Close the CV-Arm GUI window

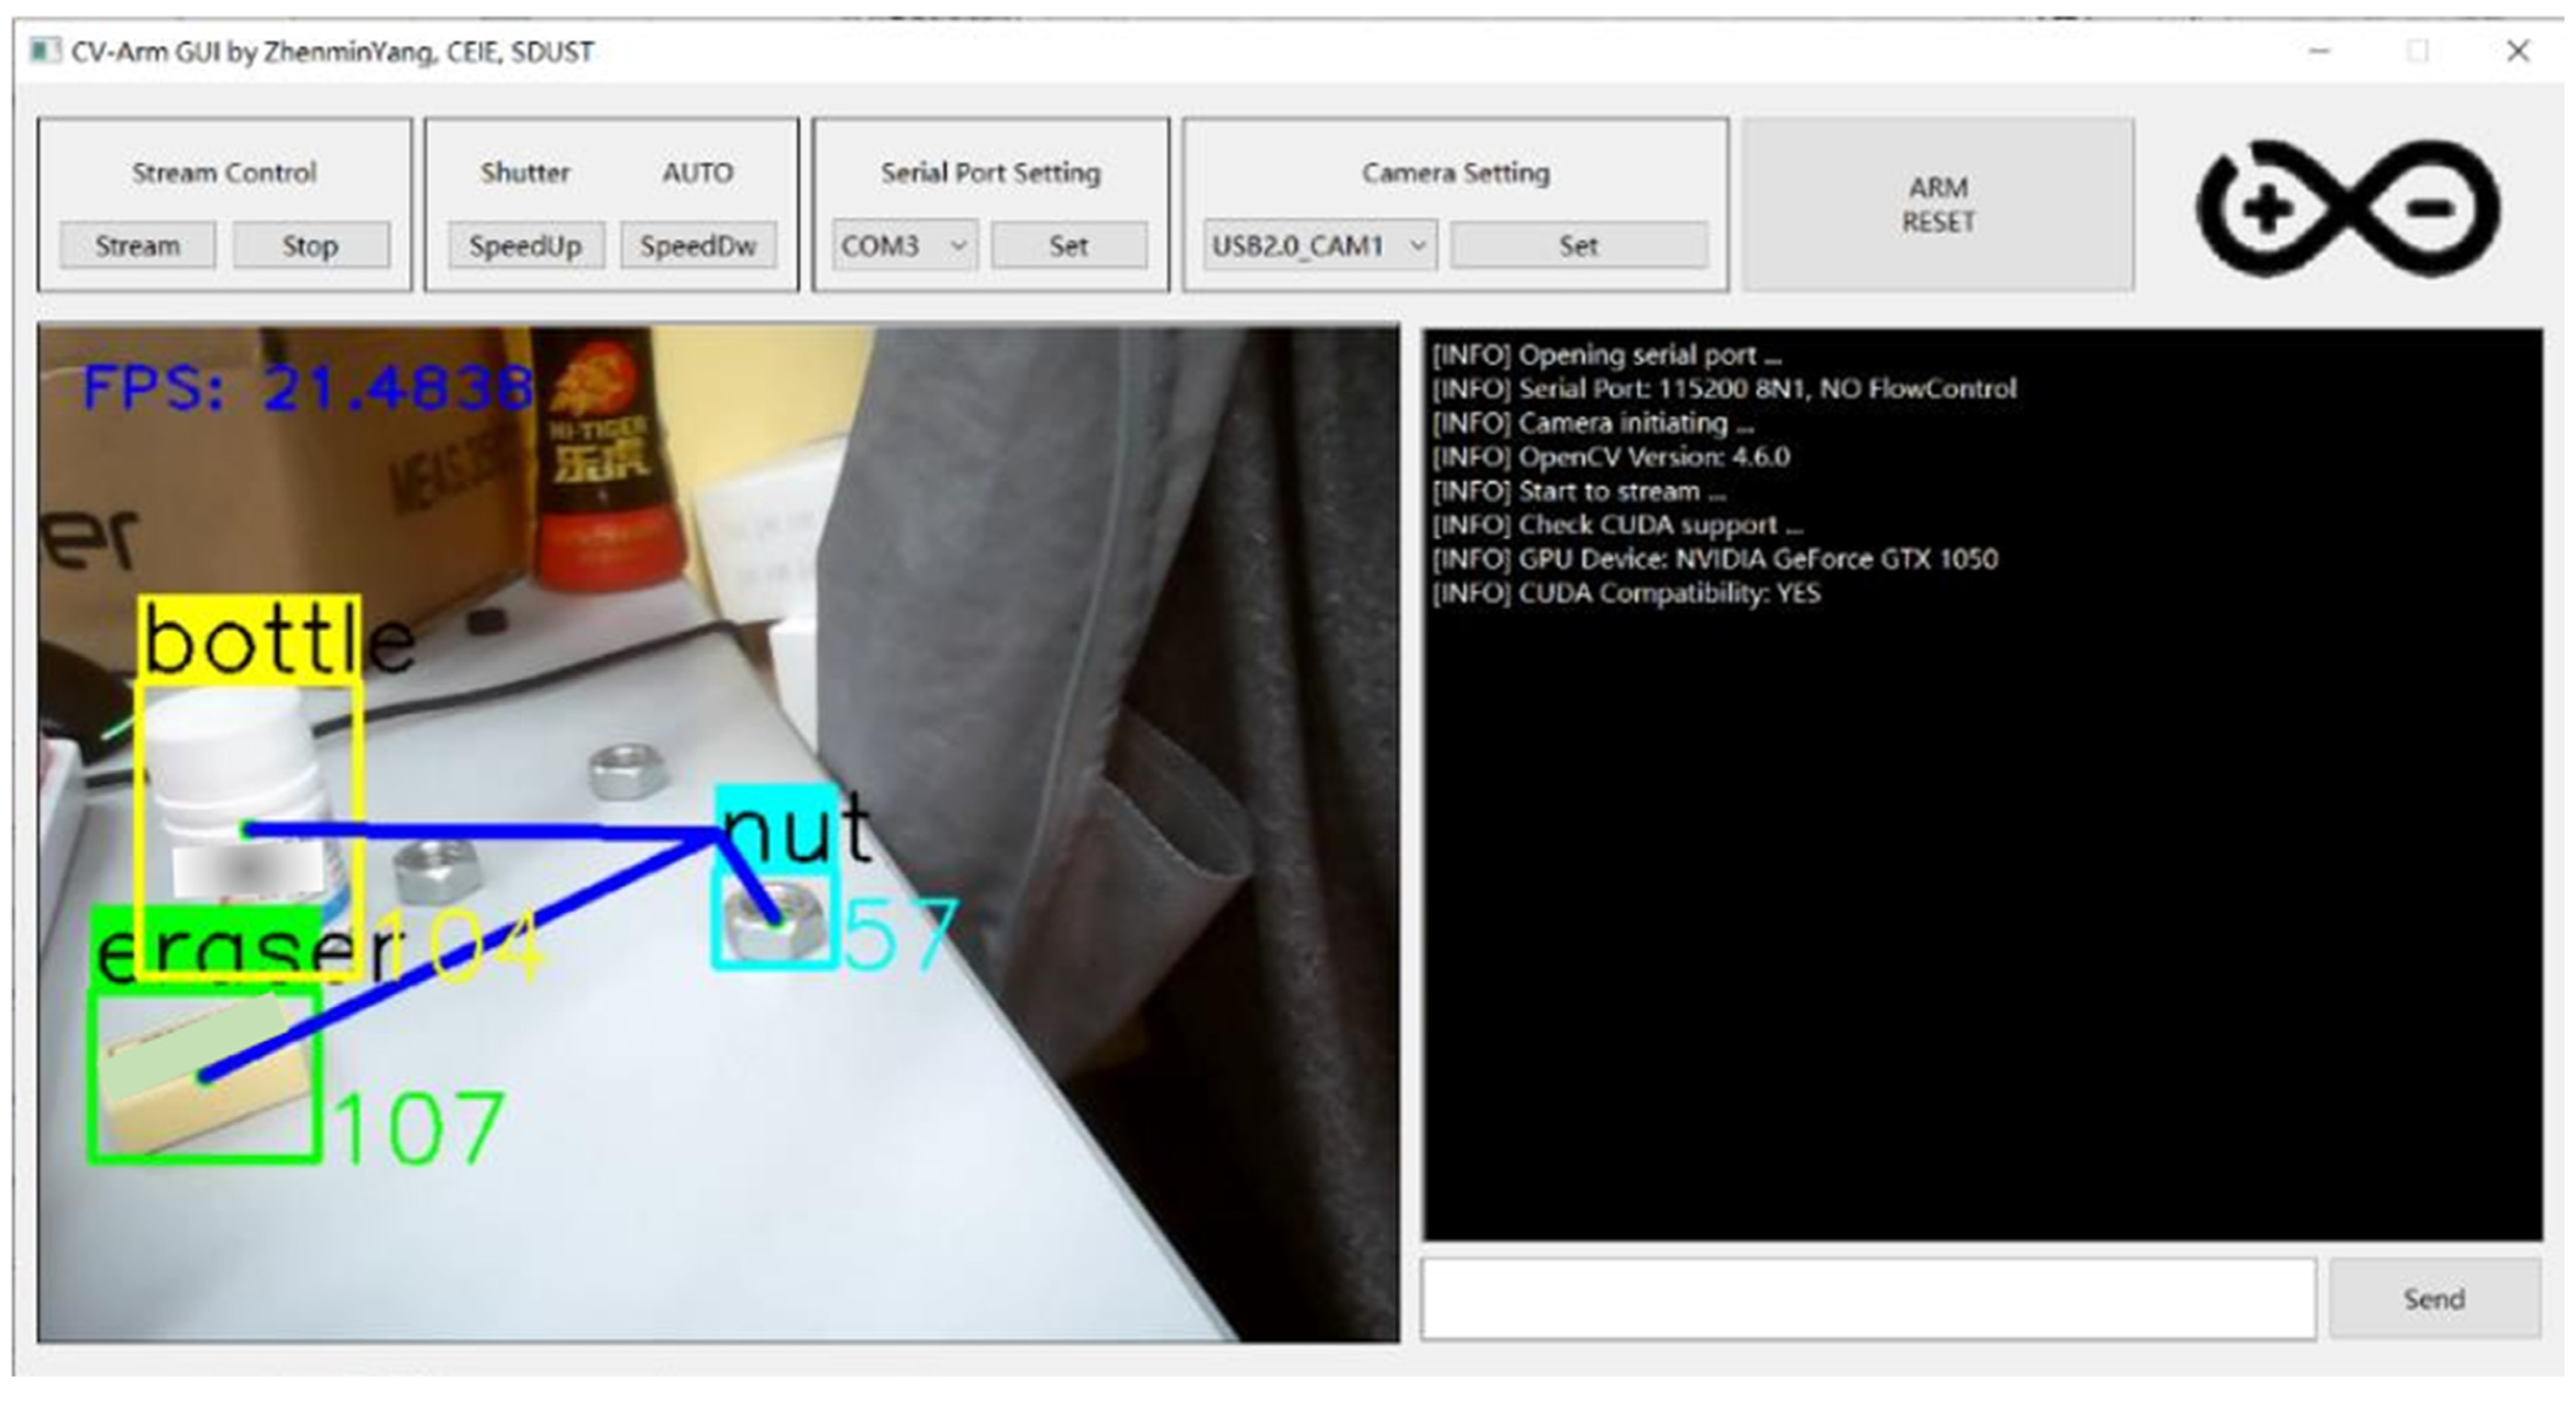pyautogui.click(x=2518, y=51)
